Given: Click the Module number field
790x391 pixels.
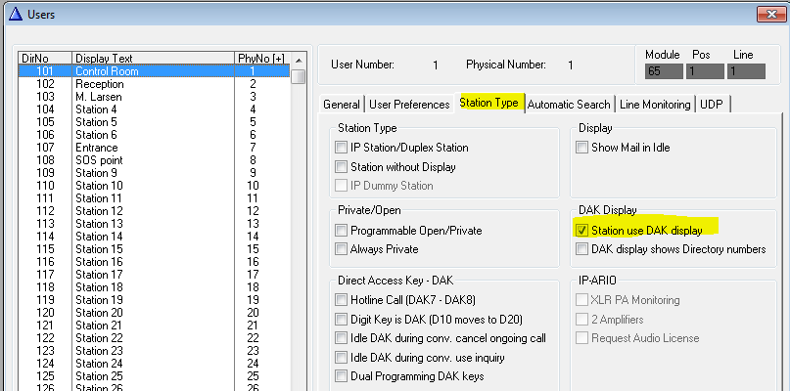Looking at the screenshot, I should click(x=663, y=71).
